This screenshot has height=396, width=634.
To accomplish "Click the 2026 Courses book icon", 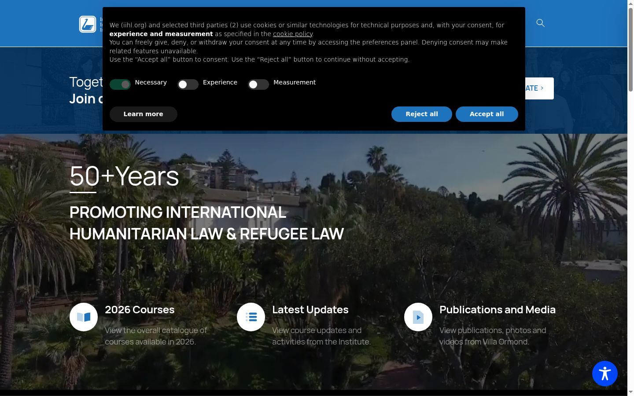I will [84, 317].
